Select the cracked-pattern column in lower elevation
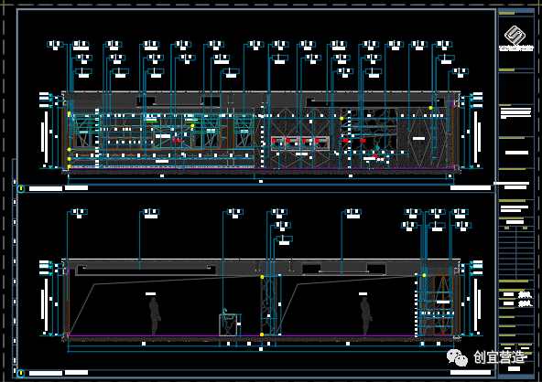 point(269,305)
